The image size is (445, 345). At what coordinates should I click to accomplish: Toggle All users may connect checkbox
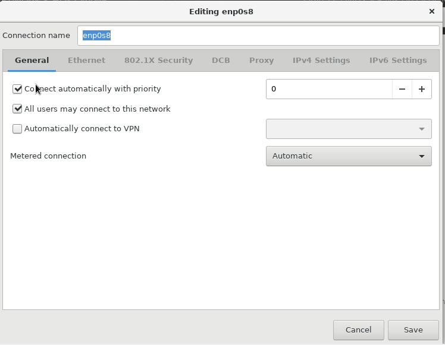click(x=17, y=109)
